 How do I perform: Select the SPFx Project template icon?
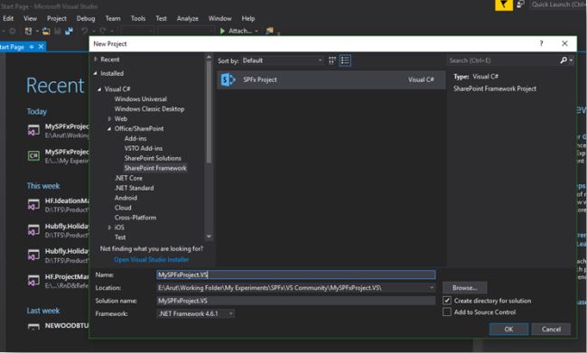click(228, 79)
